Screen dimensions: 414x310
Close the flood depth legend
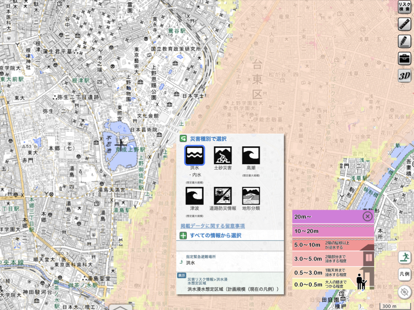(x=367, y=217)
